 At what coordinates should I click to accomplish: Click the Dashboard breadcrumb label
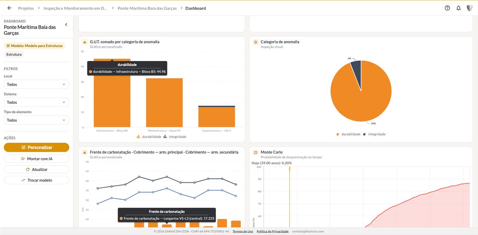coord(196,8)
